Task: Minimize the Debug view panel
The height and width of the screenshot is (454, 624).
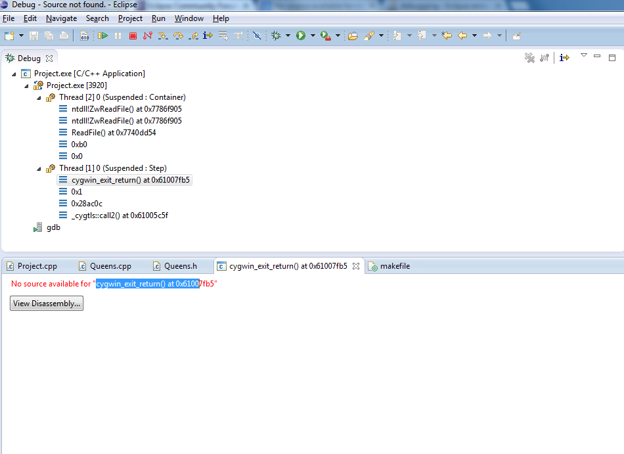Action: [x=597, y=56]
